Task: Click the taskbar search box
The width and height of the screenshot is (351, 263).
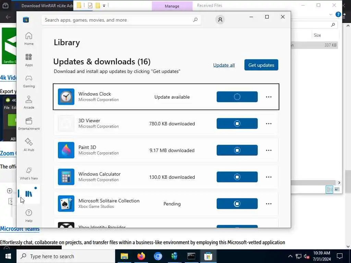Action: (x=65, y=256)
